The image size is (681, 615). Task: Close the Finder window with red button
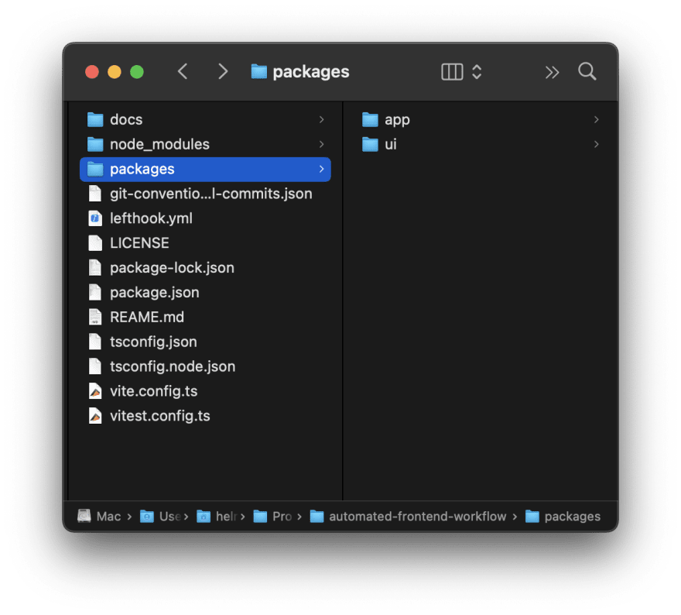click(x=92, y=72)
